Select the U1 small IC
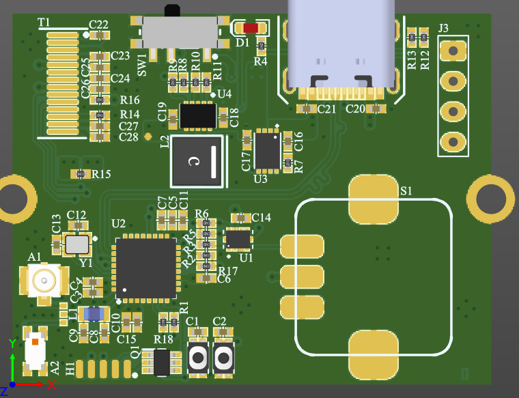Image resolution: width=519 pixels, height=398 pixels. pos(238,240)
